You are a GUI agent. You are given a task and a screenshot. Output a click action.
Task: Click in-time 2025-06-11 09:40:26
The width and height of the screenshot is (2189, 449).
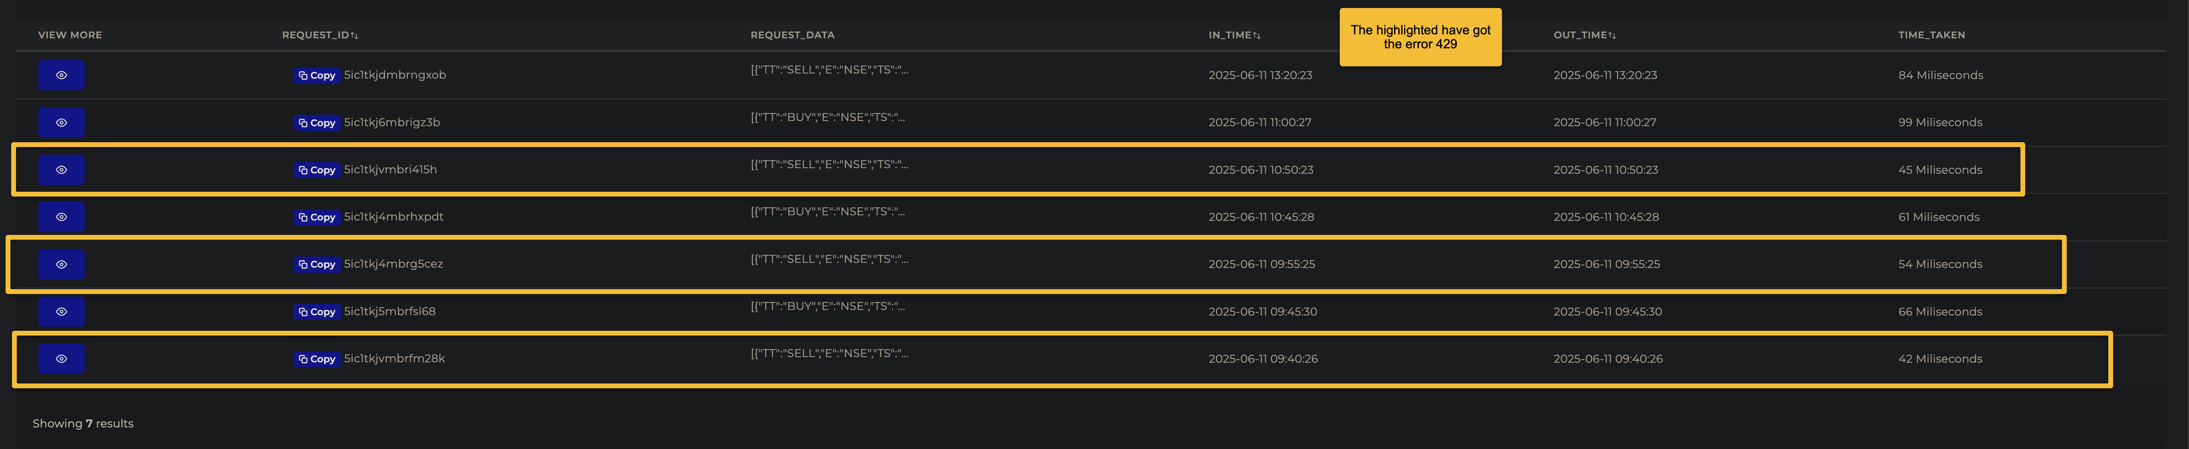point(1263,359)
